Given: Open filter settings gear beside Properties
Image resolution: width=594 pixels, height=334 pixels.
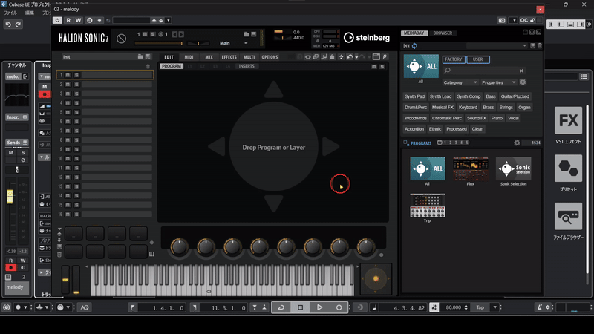Looking at the screenshot, I should 523,82.
